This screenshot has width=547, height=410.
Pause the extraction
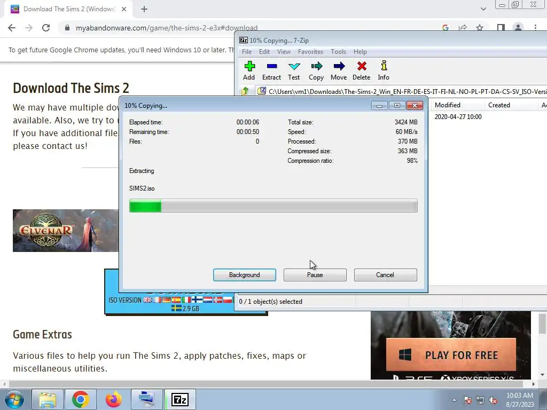pos(315,275)
